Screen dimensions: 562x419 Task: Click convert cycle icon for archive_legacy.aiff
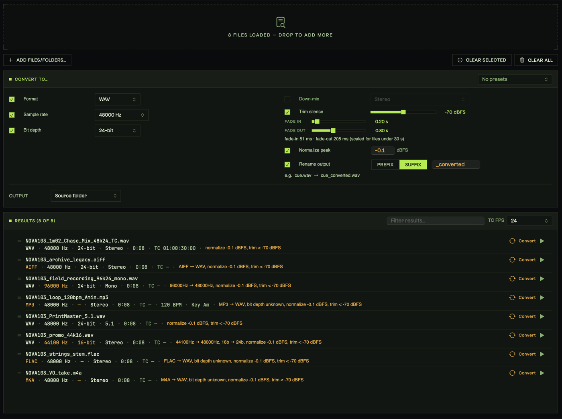pyautogui.click(x=512, y=260)
